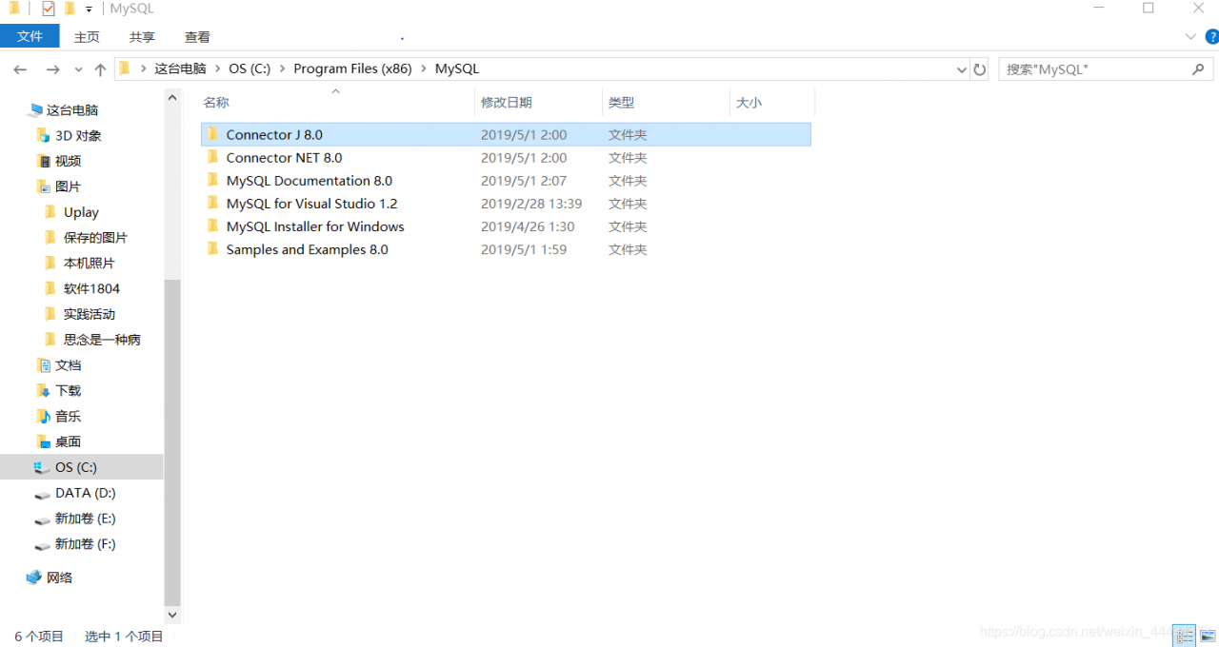
Task: Select 新加卷 (E:) drive icon
Action: (x=42, y=519)
